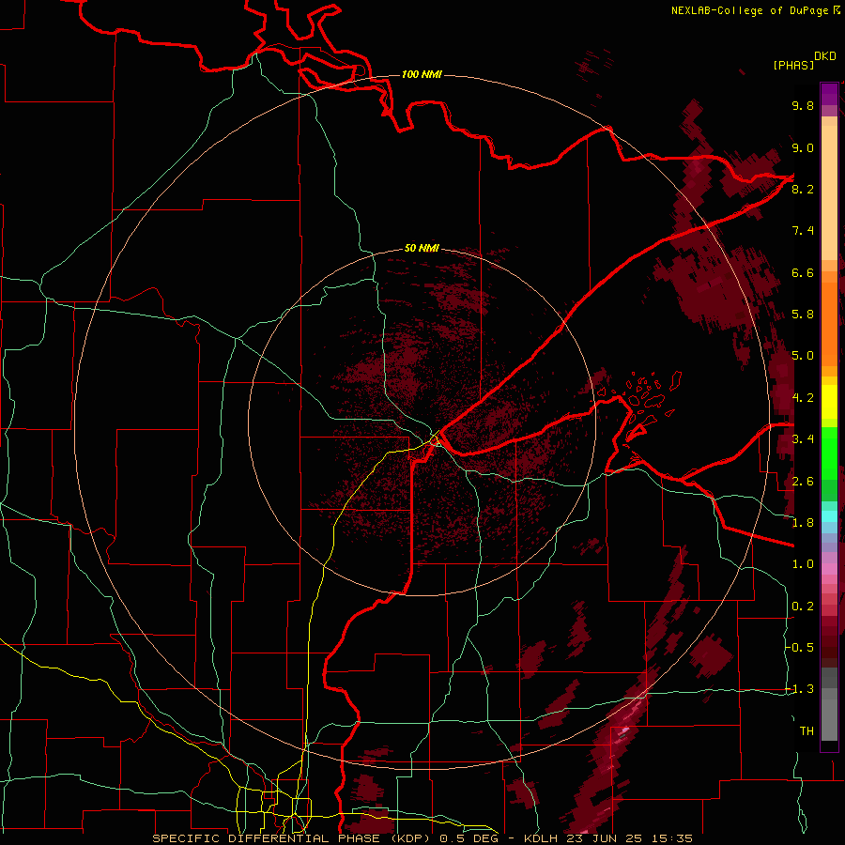Image resolution: width=845 pixels, height=845 pixels.
Task: Select the 5.8 scale value
Action: pos(803,314)
